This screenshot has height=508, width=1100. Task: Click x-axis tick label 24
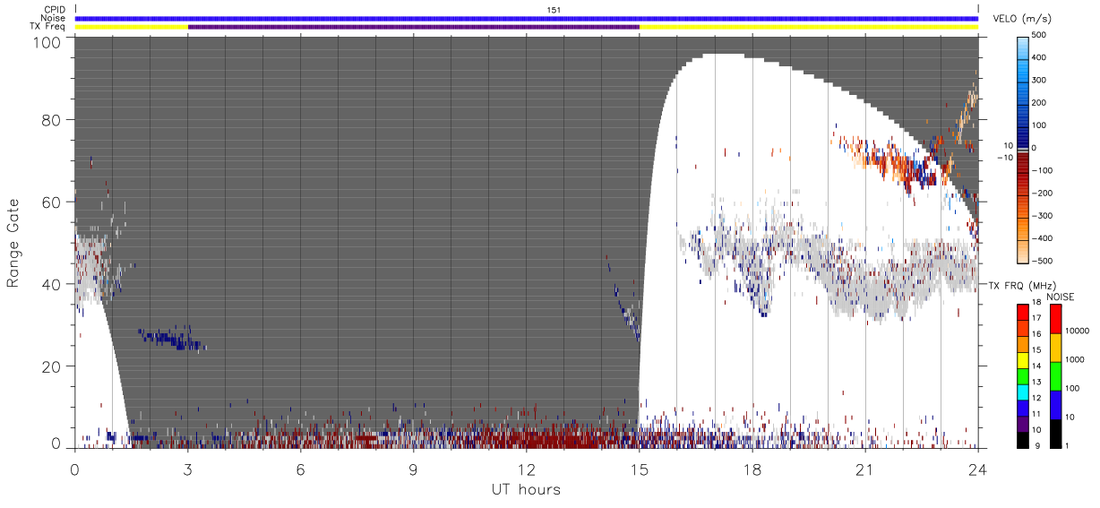(x=978, y=469)
